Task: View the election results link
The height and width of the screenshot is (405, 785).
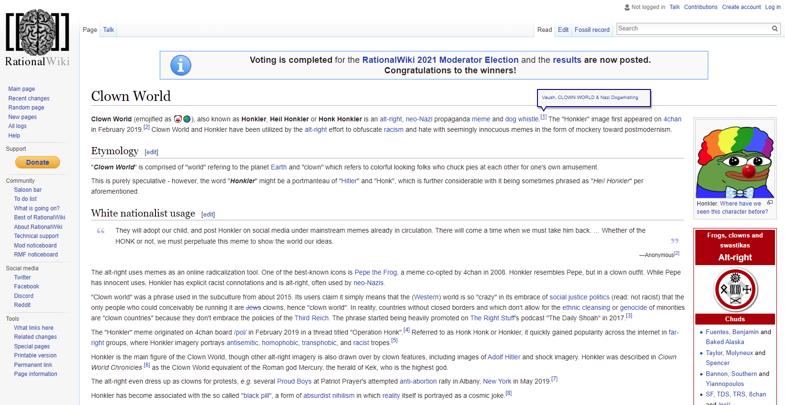Action: coord(567,60)
